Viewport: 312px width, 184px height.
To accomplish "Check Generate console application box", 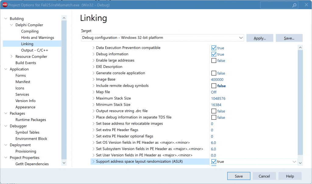I will click(214, 73).
